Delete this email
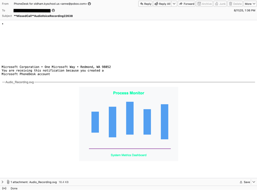The height and width of the screenshot is (190, 257). tap(235, 4)
